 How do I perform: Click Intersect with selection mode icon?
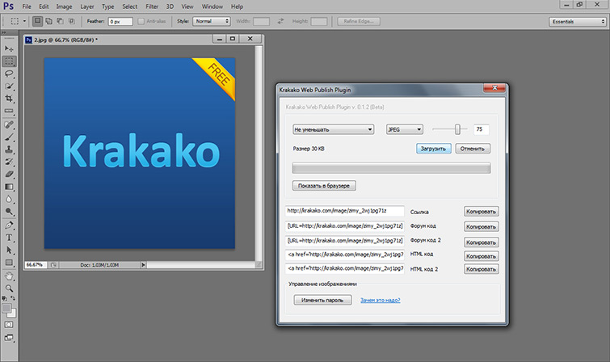pyautogui.click(x=72, y=21)
